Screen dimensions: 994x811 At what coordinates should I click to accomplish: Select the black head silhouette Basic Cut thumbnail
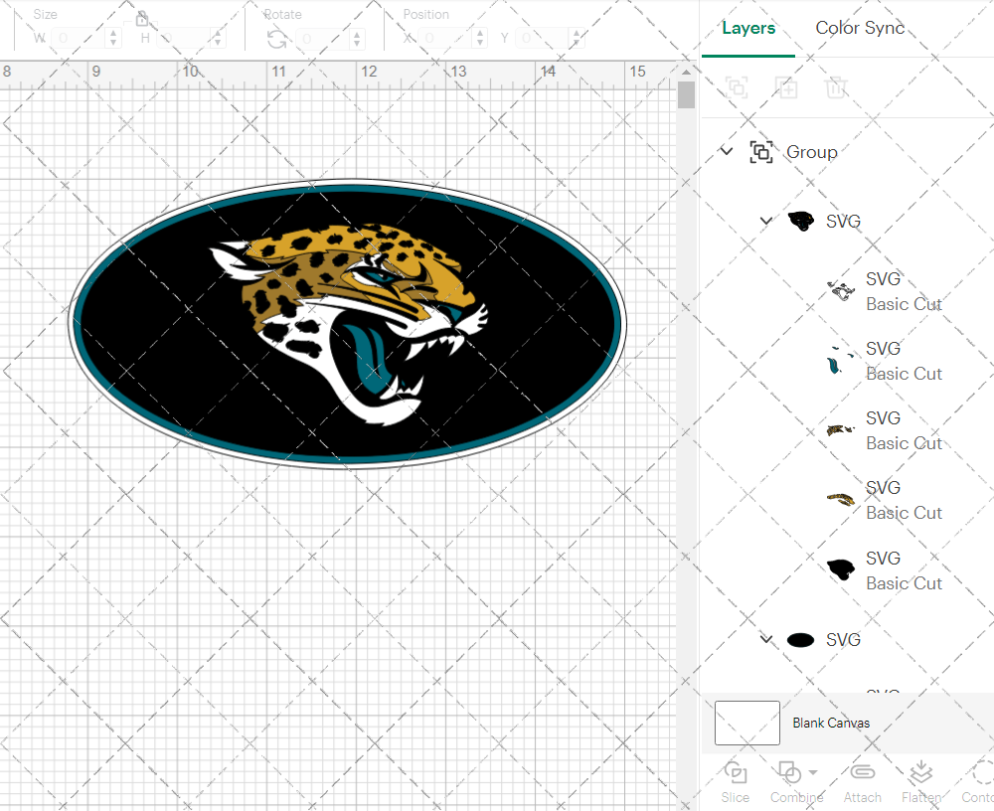point(841,569)
